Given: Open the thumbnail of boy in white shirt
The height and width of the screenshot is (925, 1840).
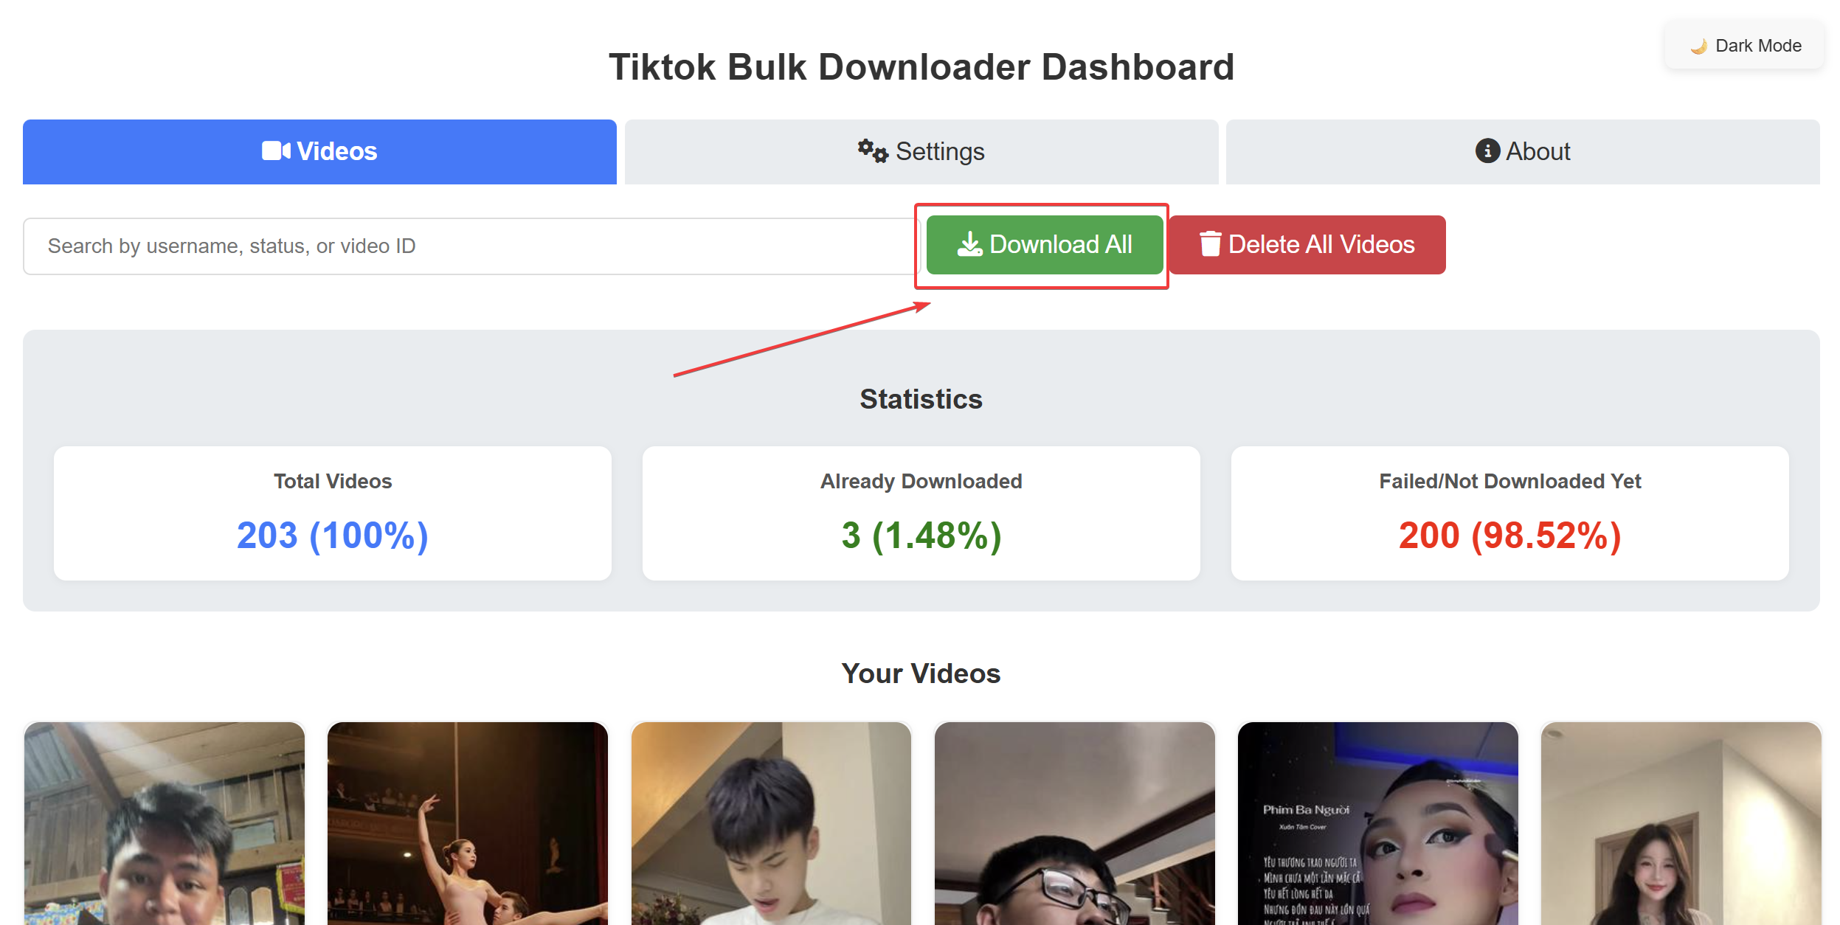Looking at the screenshot, I should pyautogui.click(x=771, y=823).
